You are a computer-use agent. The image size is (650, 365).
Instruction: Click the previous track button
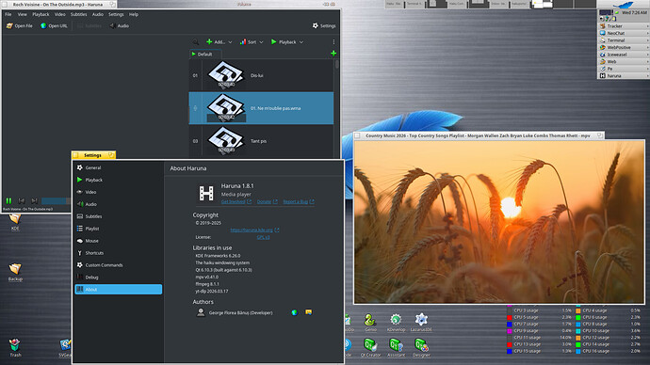coord(22,200)
